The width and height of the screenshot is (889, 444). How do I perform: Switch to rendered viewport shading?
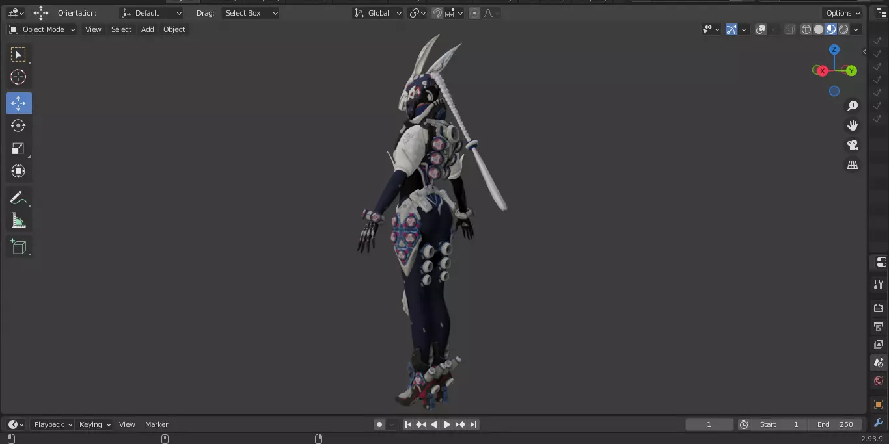(x=843, y=29)
